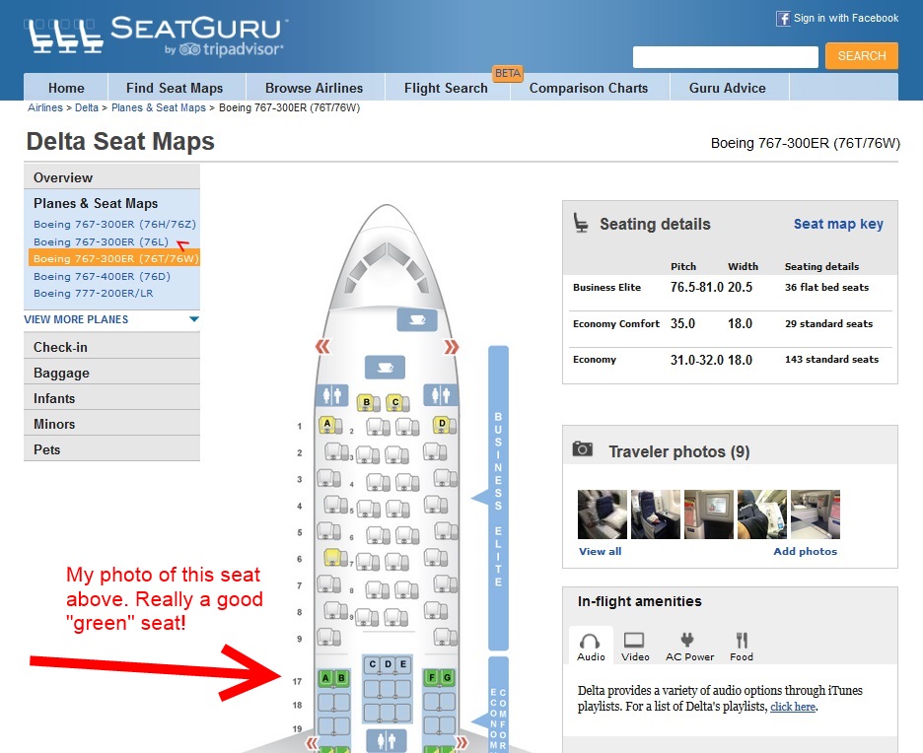Open the Video amenities tab
Image resolution: width=923 pixels, height=753 pixels.
pyautogui.click(x=635, y=647)
